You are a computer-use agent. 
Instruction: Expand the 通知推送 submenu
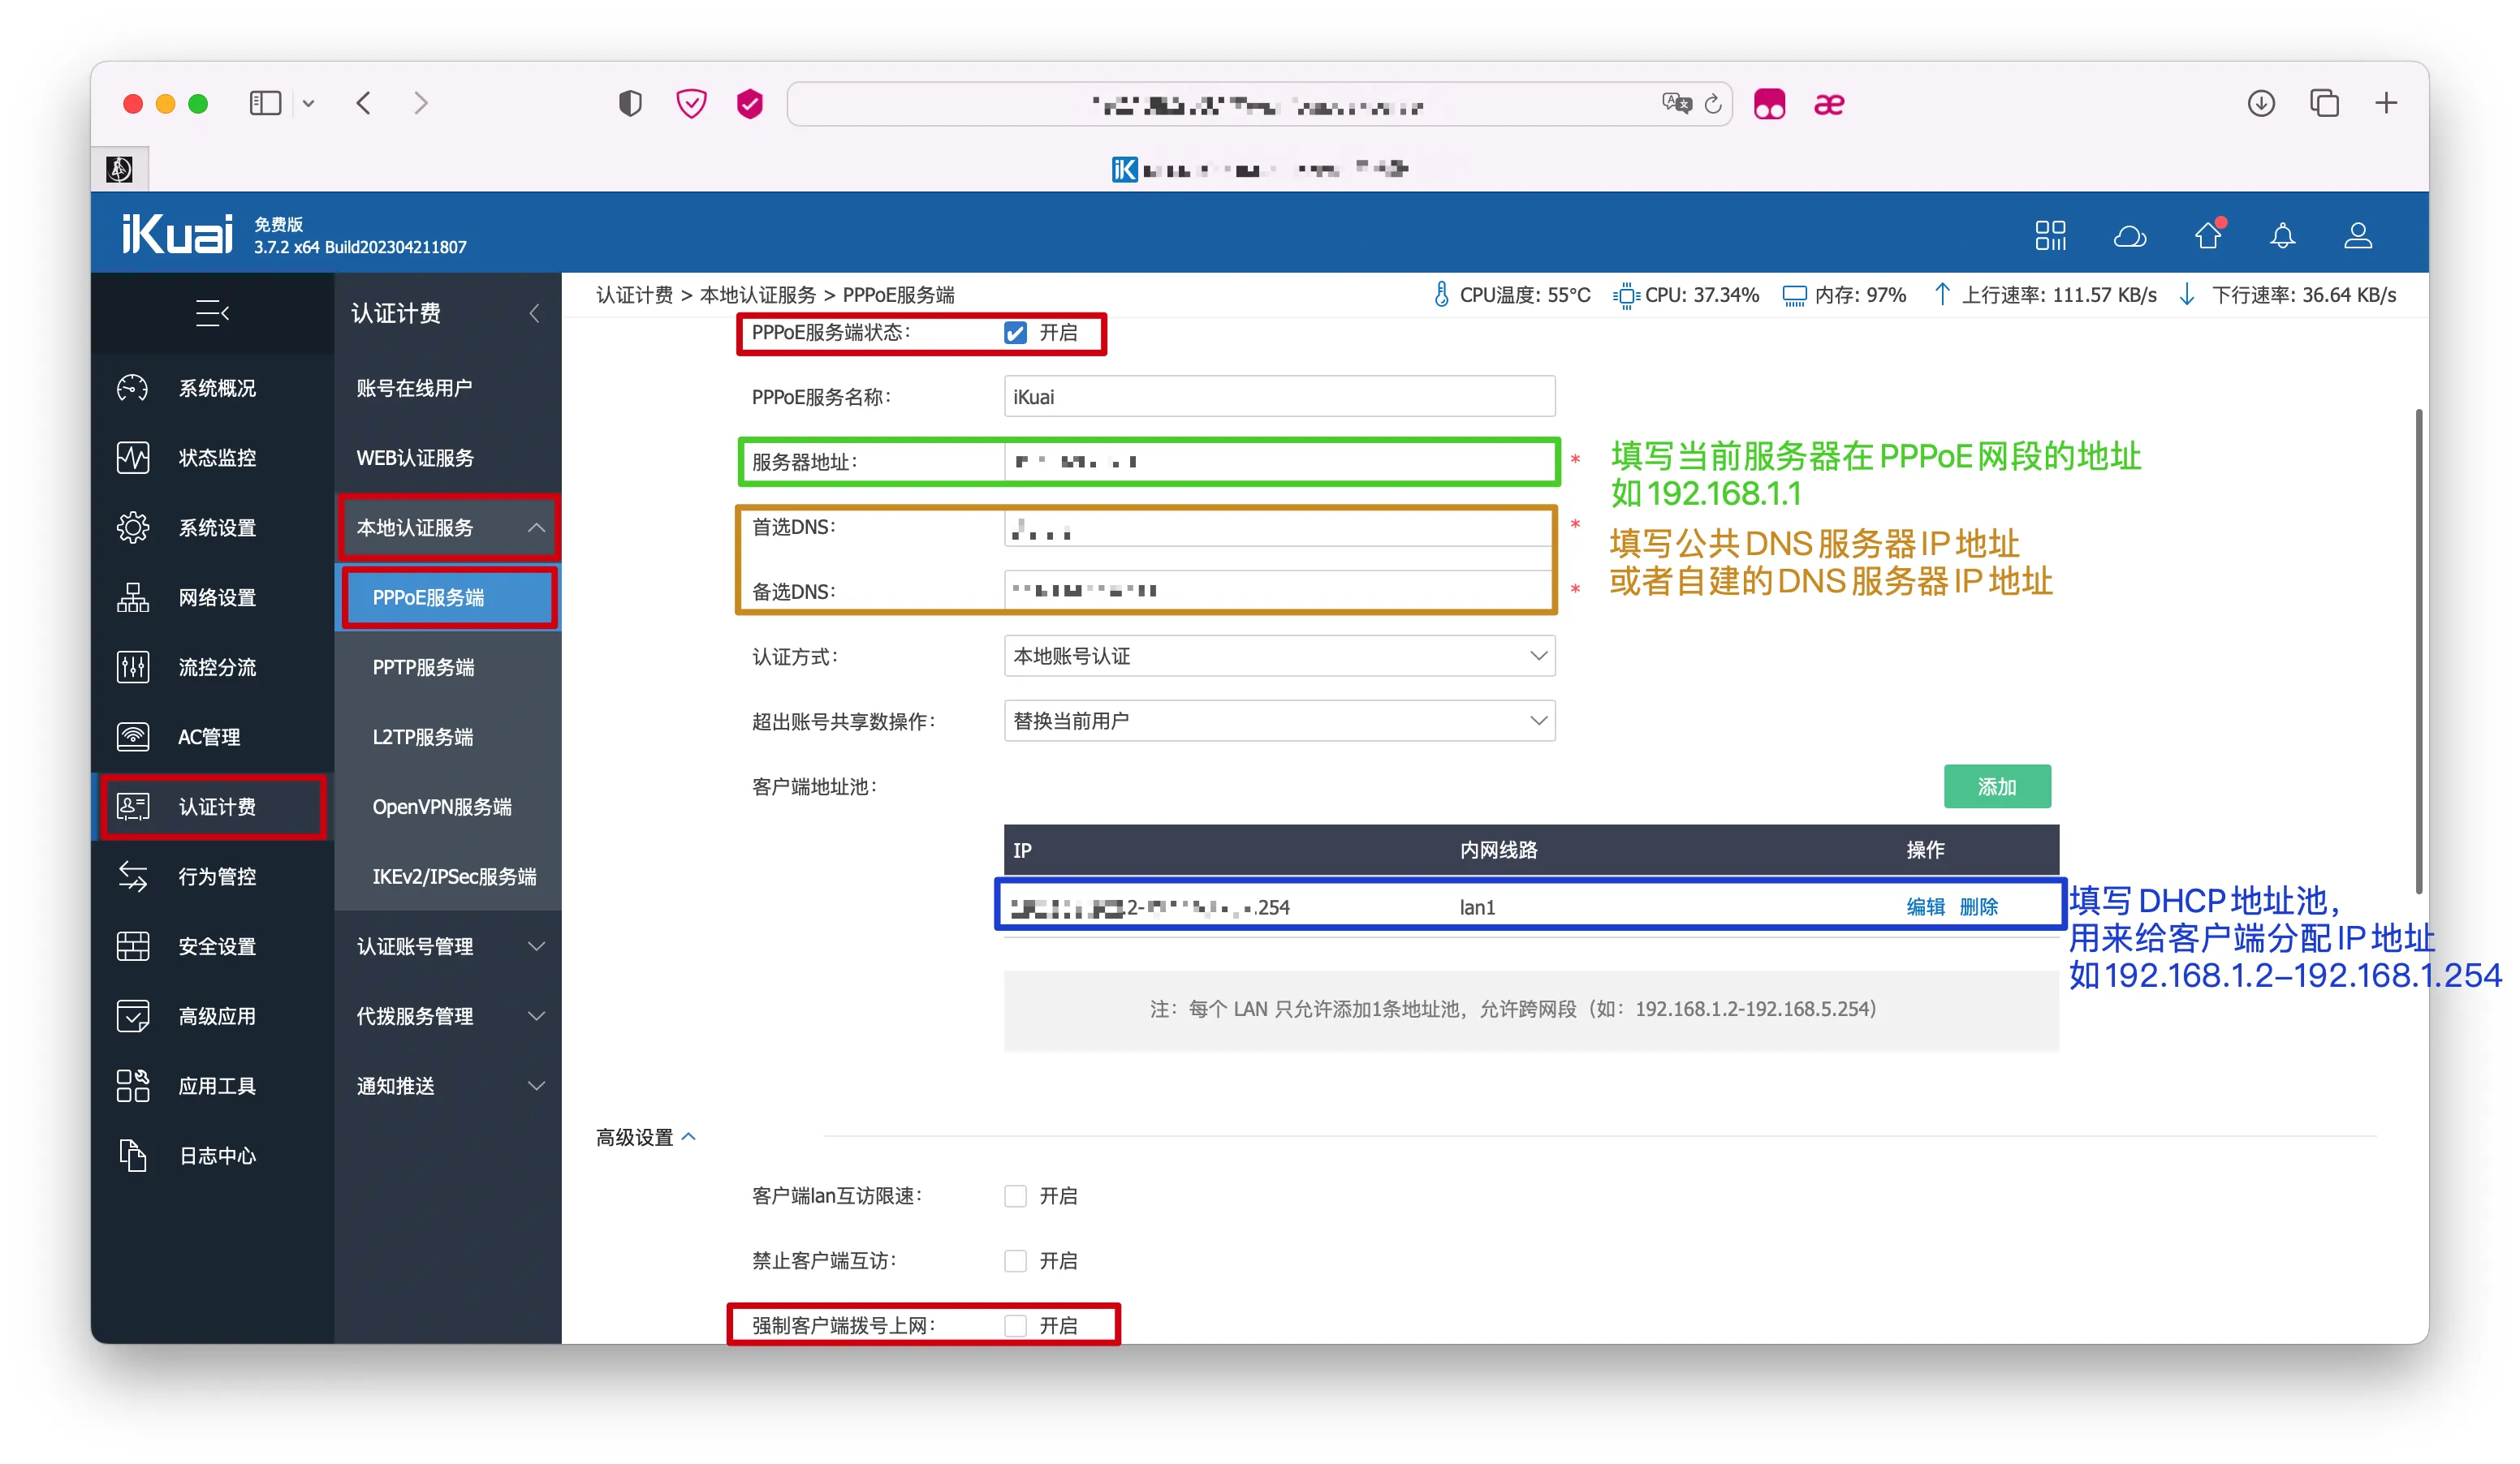[x=537, y=1087]
